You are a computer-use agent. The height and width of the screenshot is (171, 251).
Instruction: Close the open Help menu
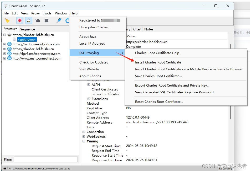click(74, 13)
